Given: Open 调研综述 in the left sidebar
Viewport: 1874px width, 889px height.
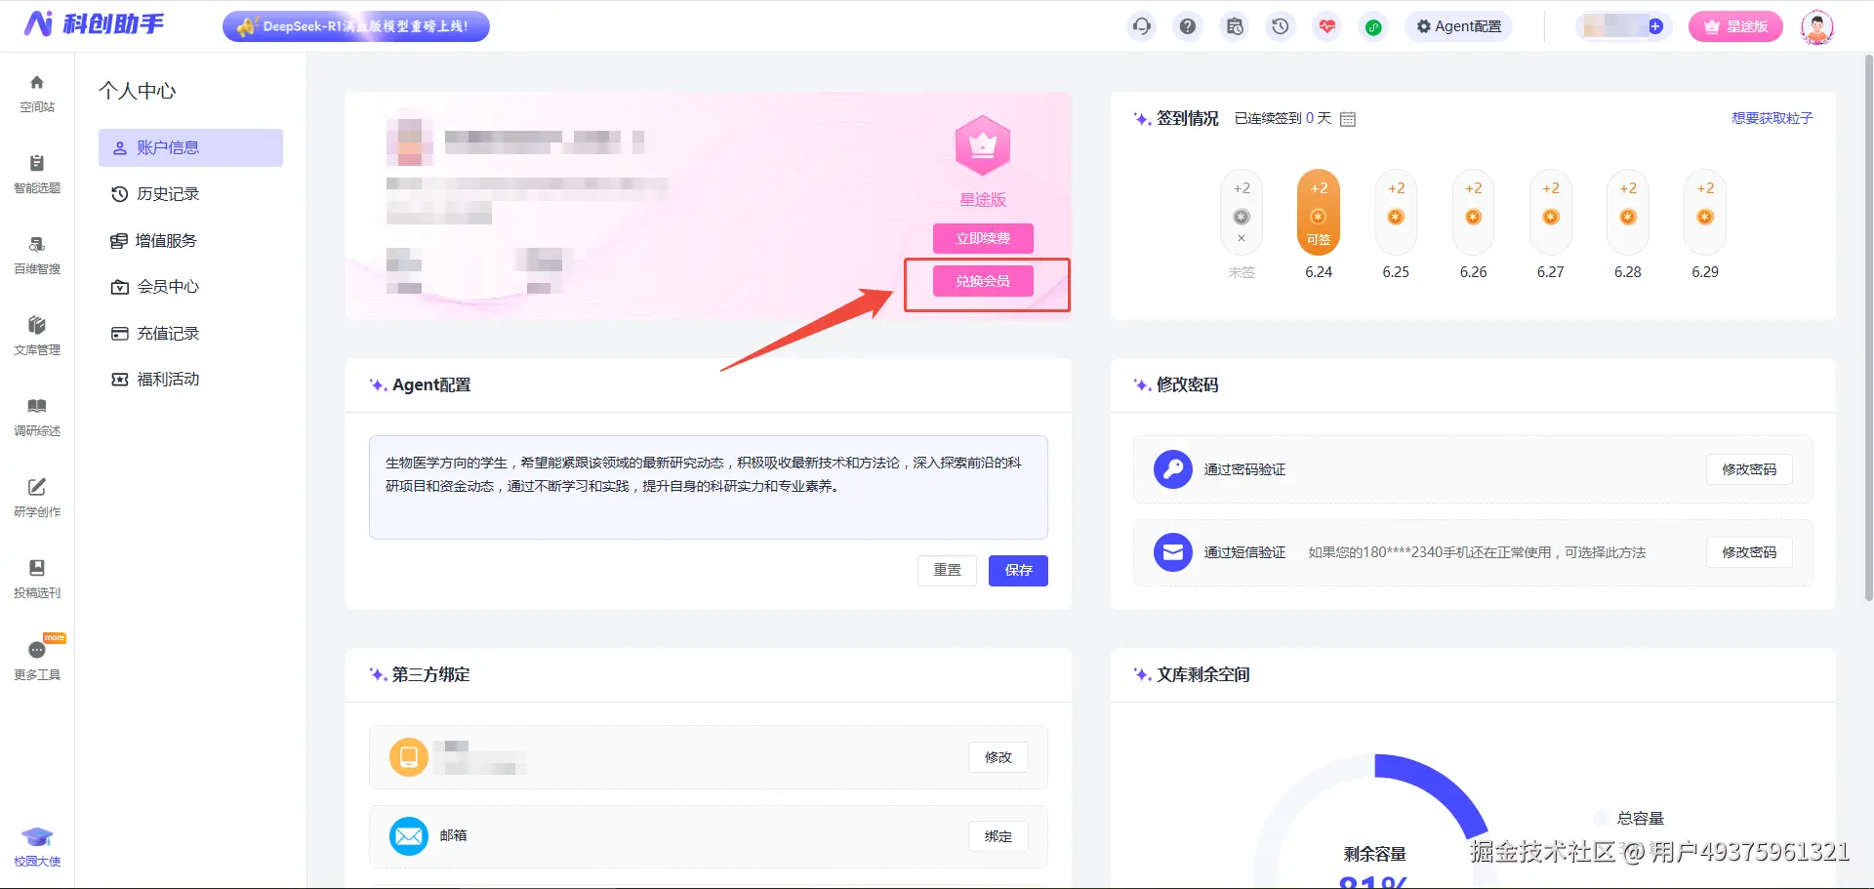Looking at the screenshot, I should tap(37, 417).
